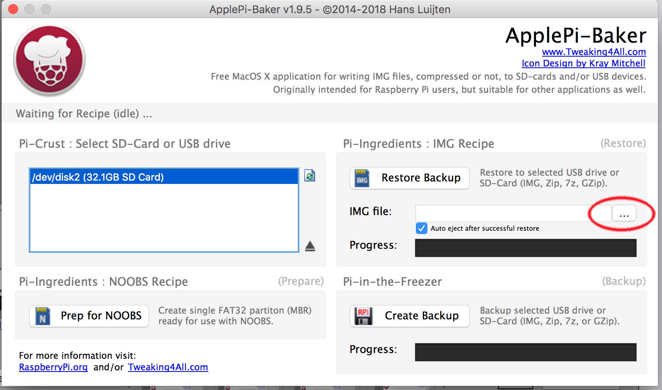Image resolution: width=662 pixels, height=390 pixels.
Task: Click the eject drive icon
Action: [x=310, y=246]
